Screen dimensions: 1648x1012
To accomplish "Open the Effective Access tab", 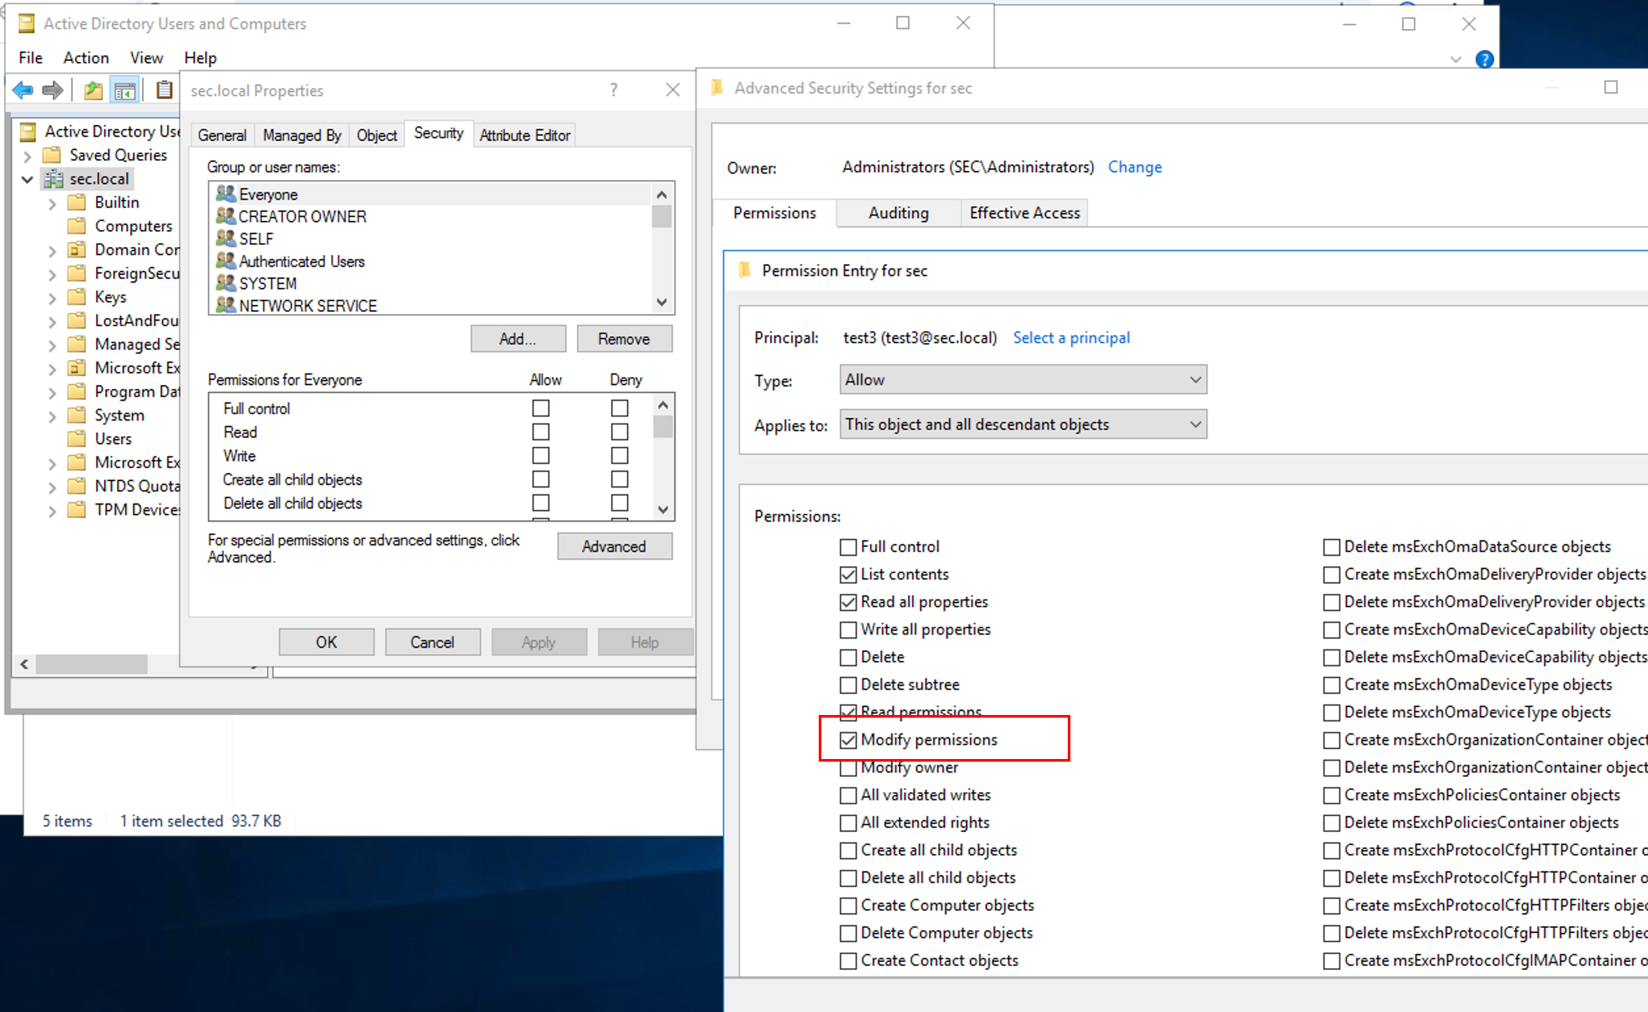I will [x=1024, y=213].
